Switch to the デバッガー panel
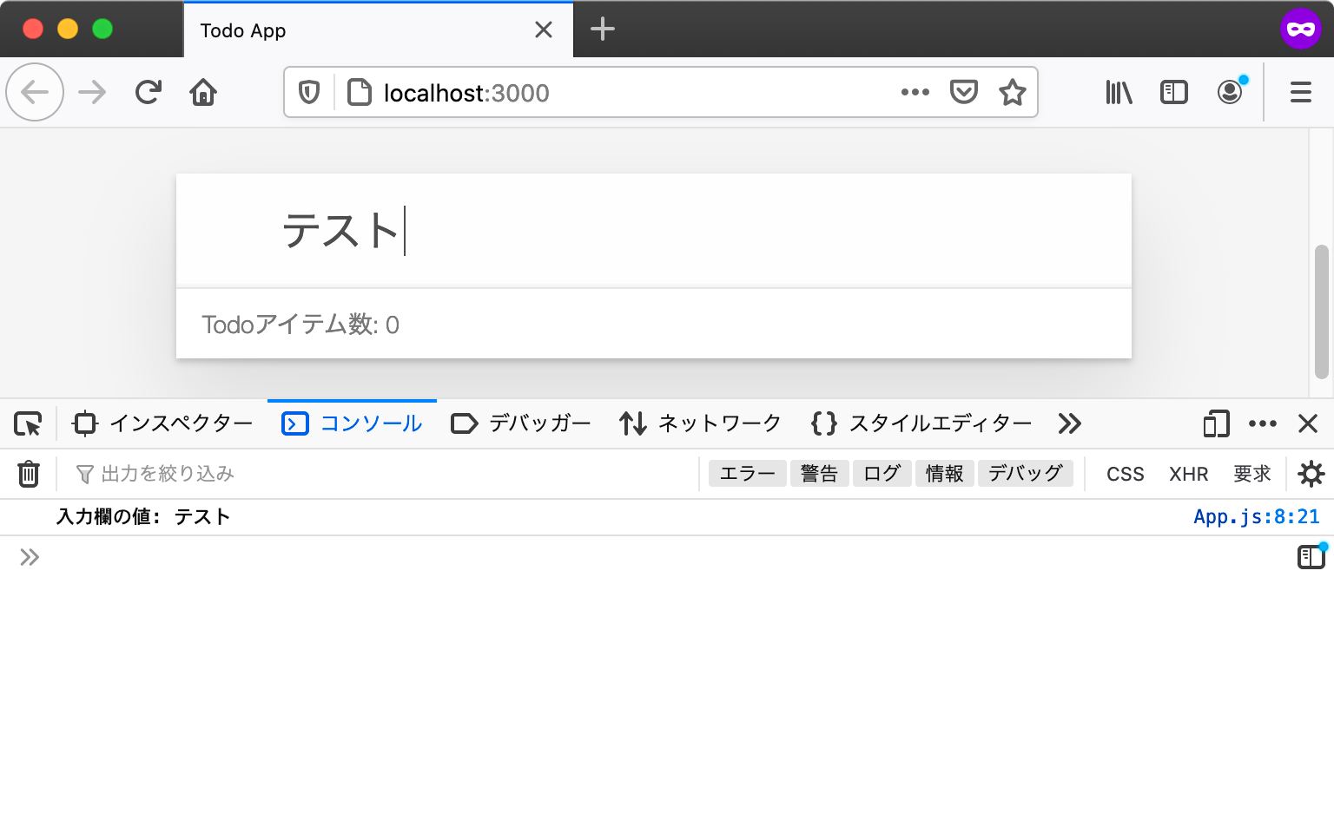The image size is (1334, 833). (x=519, y=423)
